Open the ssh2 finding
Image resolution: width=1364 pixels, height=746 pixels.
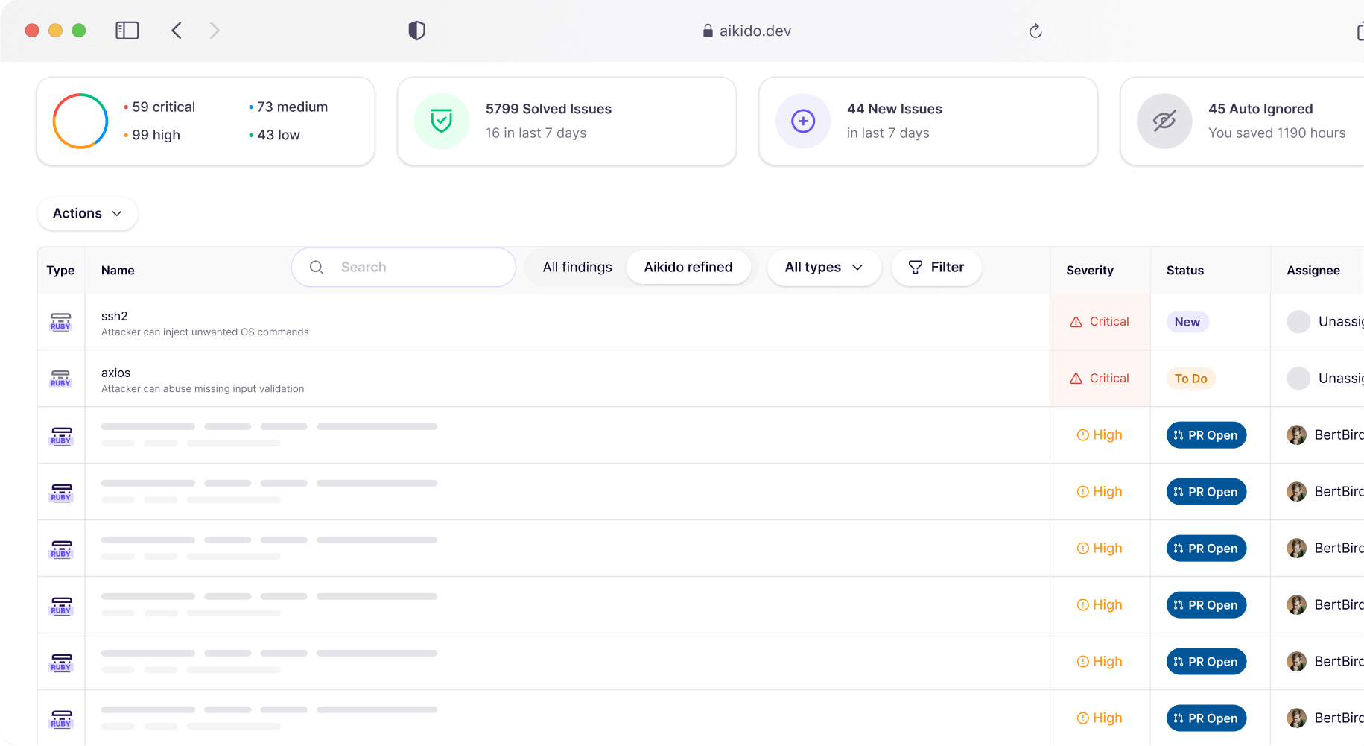115,316
